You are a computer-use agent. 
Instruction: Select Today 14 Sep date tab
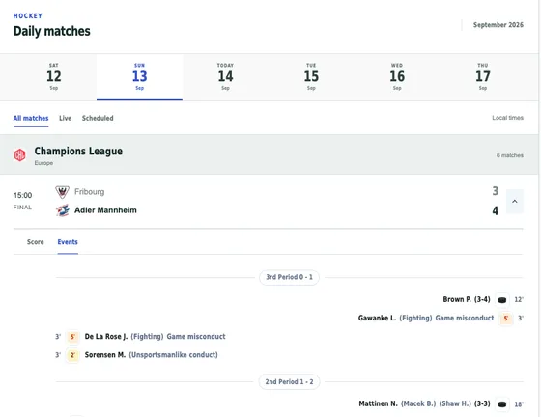coord(225,76)
